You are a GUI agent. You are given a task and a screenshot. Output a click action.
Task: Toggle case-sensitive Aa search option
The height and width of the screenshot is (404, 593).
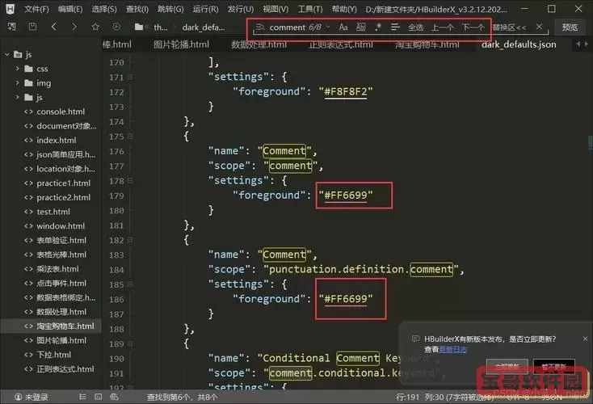(x=343, y=27)
